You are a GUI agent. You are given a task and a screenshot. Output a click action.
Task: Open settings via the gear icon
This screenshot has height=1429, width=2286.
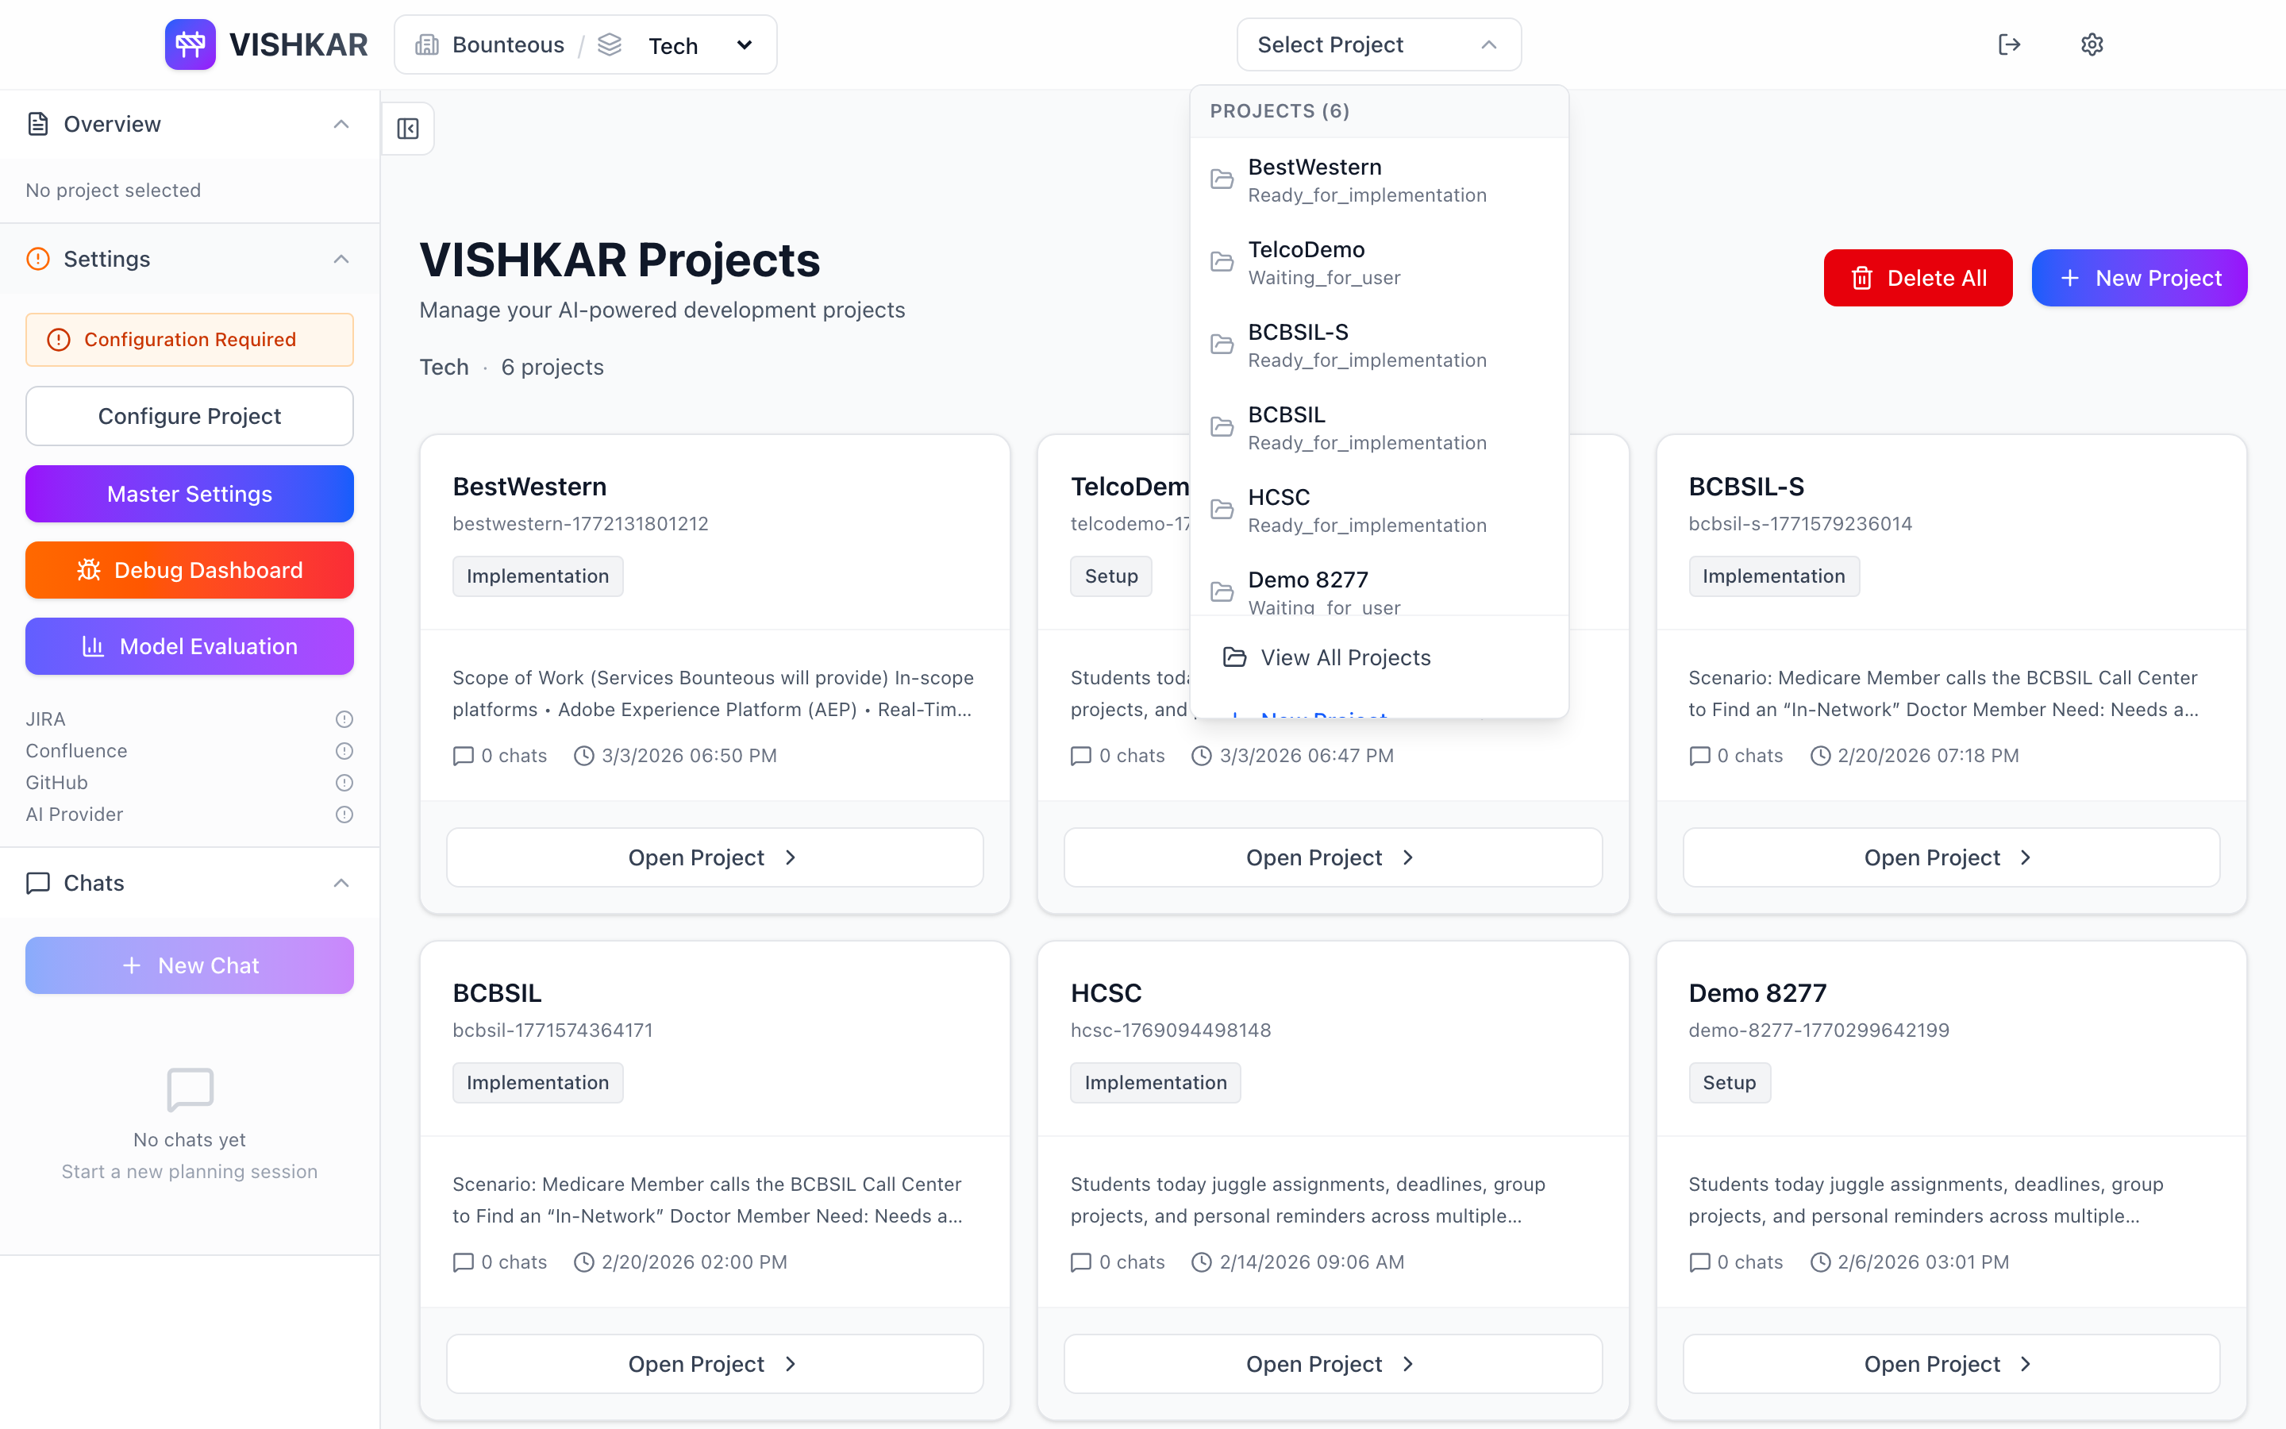click(2092, 44)
